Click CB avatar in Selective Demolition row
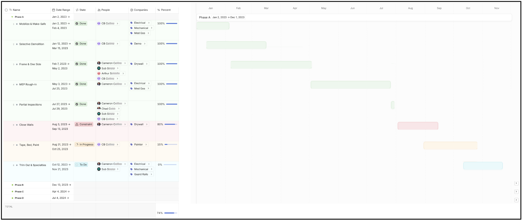The image size is (522, 220). click(x=99, y=44)
